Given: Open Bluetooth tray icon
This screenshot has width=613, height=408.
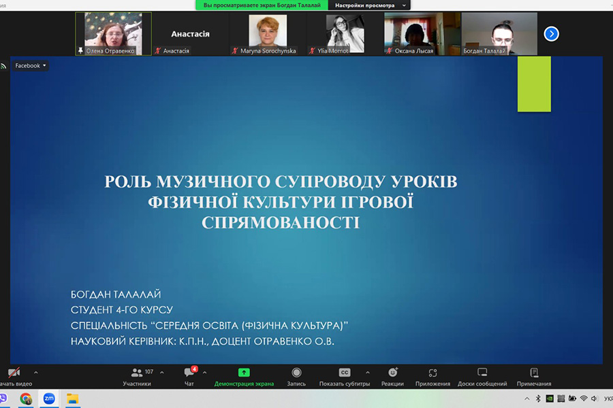Looking at the screenshot, I should (x=538, y=398).
